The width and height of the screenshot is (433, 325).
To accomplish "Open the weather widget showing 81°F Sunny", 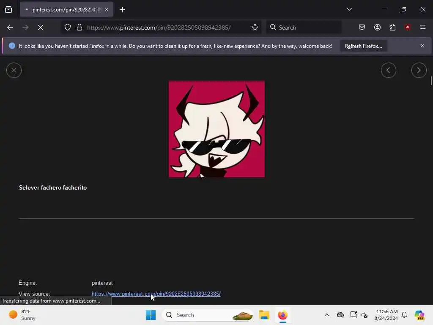I will coord(22,315).
